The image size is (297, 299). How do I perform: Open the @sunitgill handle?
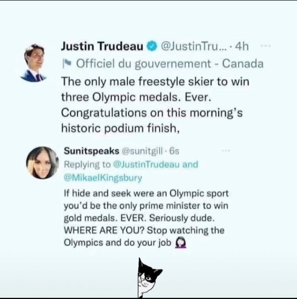coord(142,151)
